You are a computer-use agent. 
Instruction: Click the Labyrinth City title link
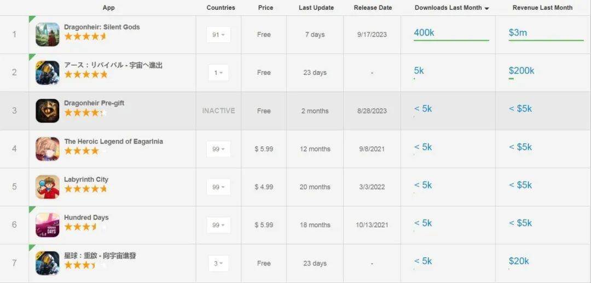click(x=86, y=180)
